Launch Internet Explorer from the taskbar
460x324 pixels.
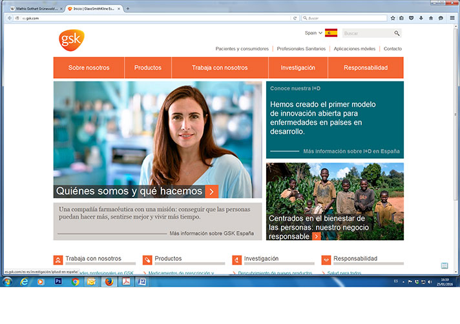pos(24,282)
